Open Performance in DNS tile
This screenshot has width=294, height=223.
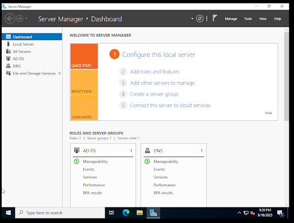(164, 185)
